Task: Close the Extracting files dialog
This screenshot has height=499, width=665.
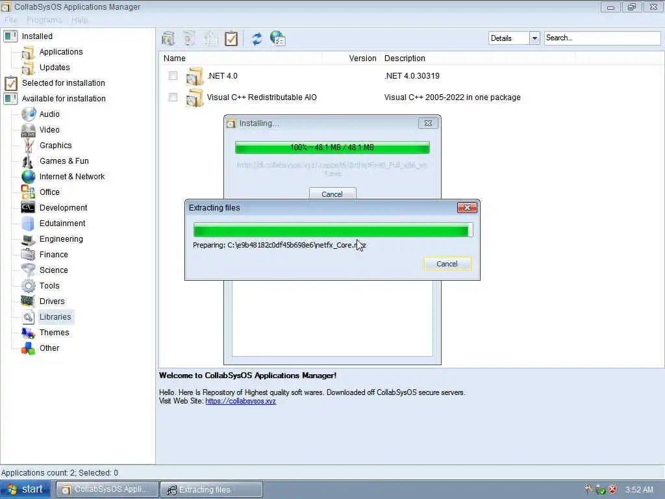Action: [467, 207]
